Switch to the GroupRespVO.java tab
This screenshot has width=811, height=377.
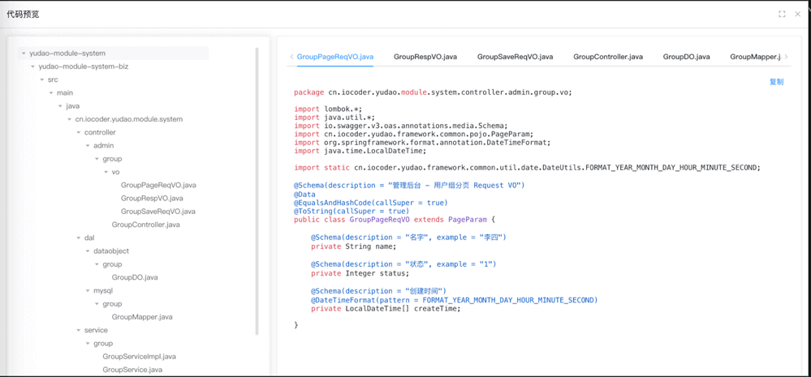point(425,57)
